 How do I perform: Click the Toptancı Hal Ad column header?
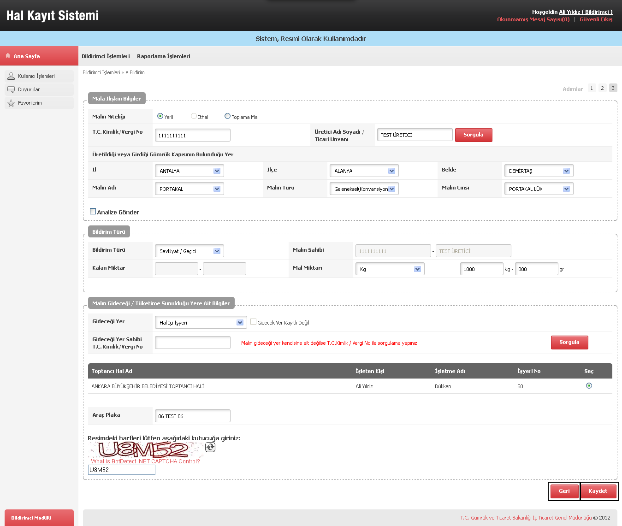coord(112,371)
